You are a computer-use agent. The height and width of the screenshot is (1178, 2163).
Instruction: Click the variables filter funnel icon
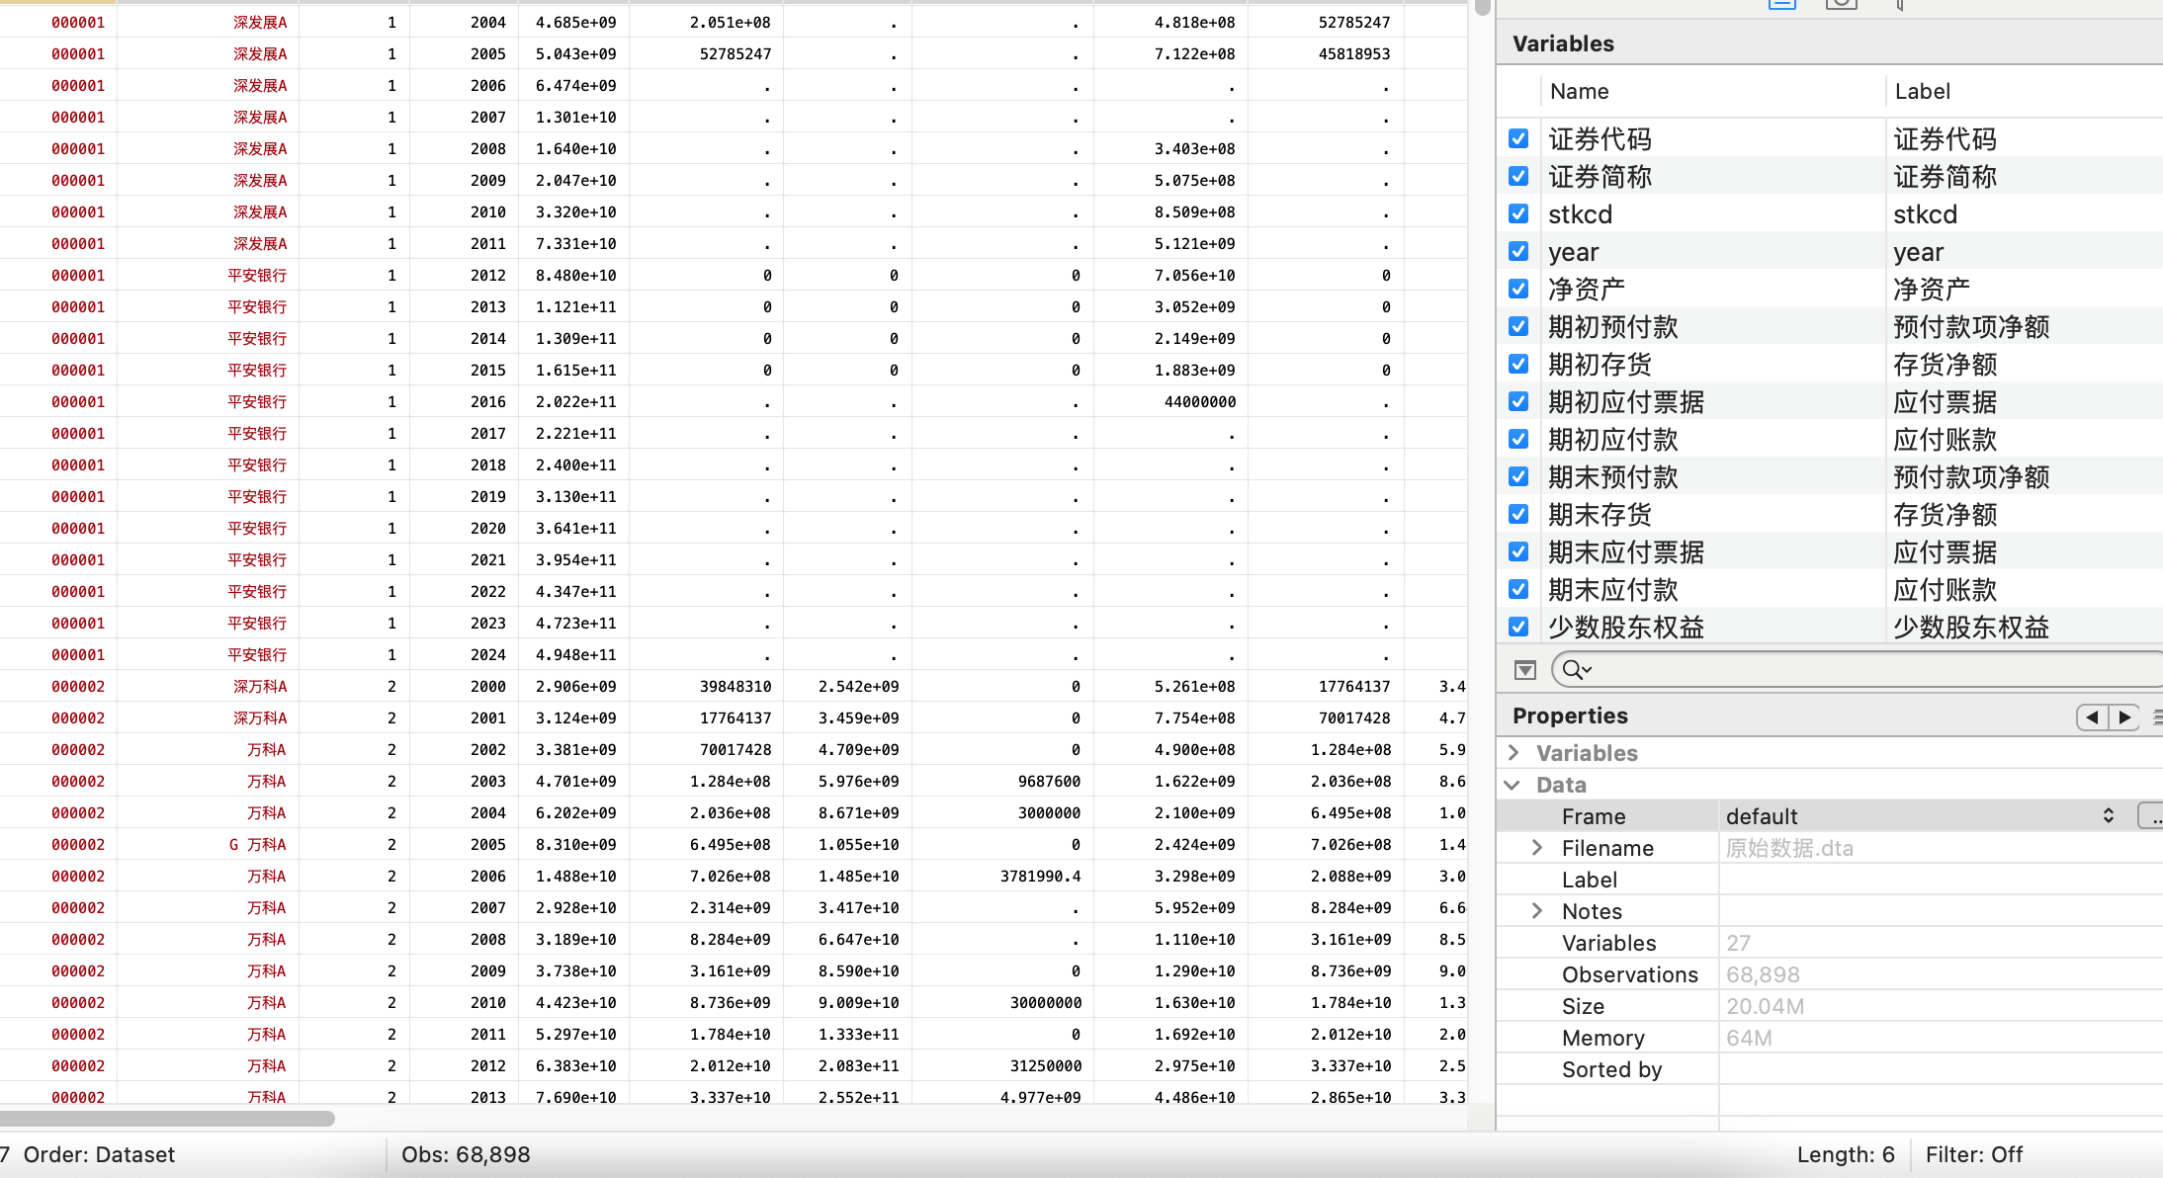coord(1525,670)
